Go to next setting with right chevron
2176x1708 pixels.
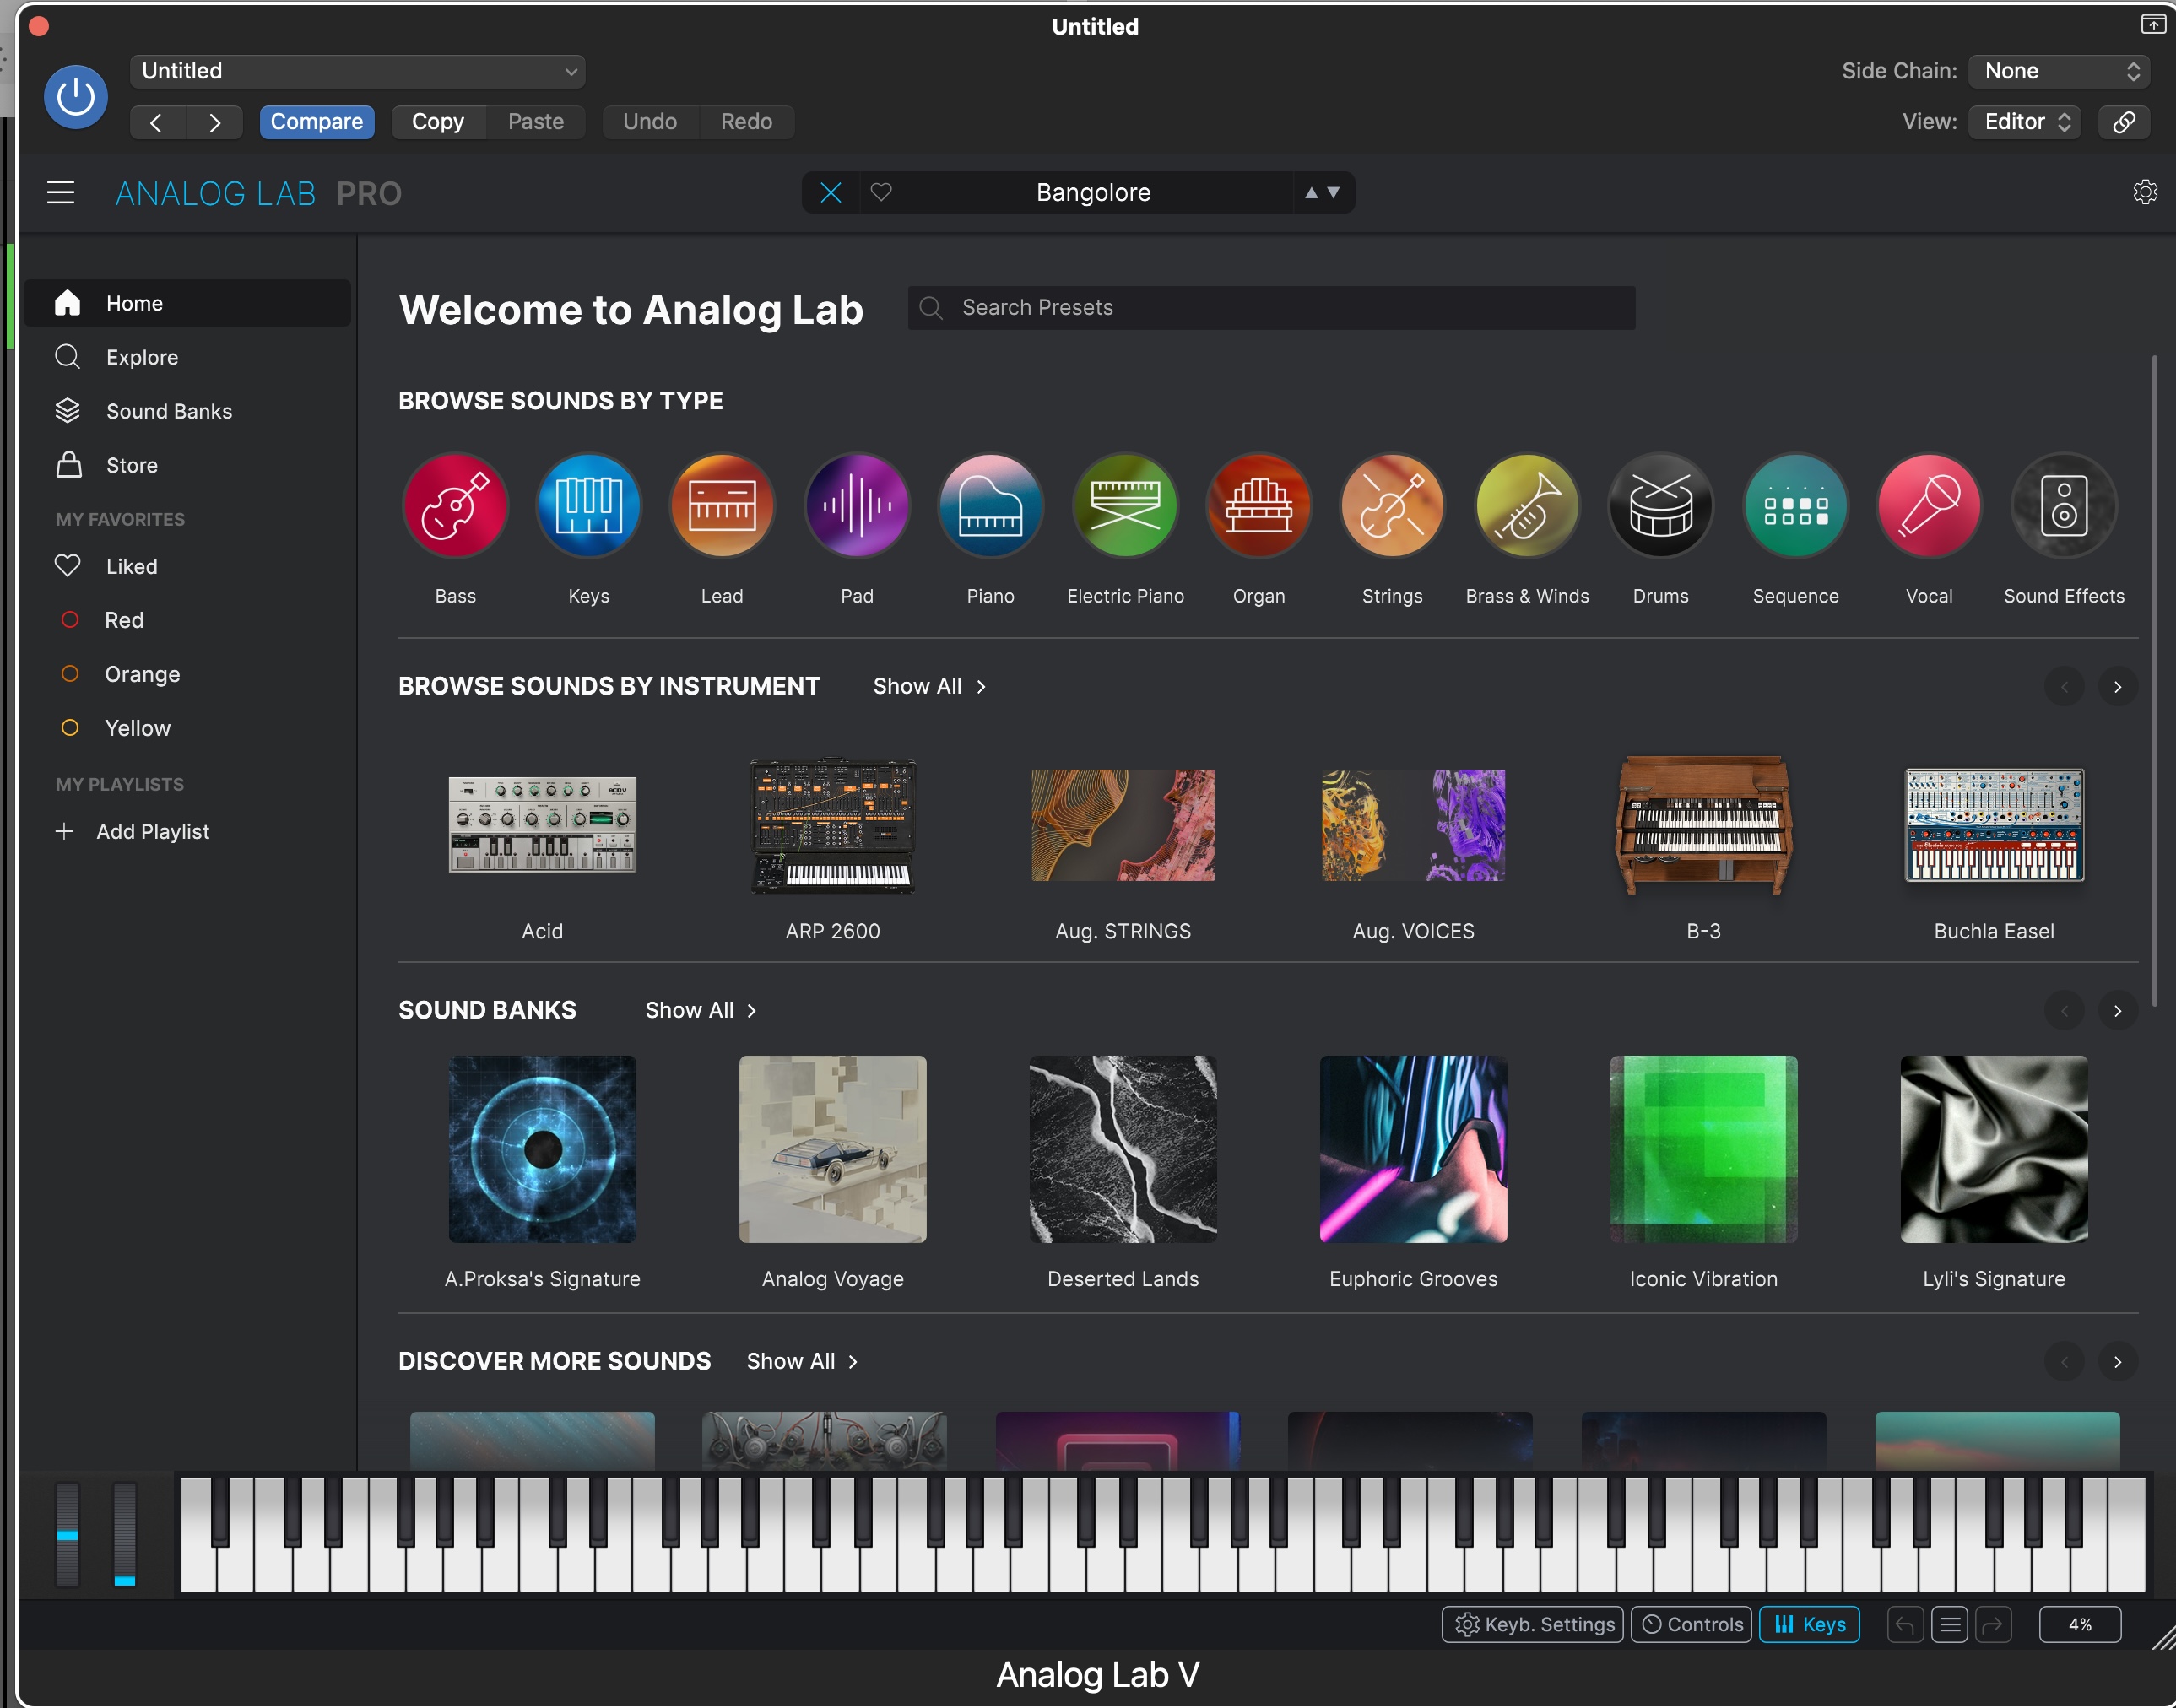(x=215, y=122)
